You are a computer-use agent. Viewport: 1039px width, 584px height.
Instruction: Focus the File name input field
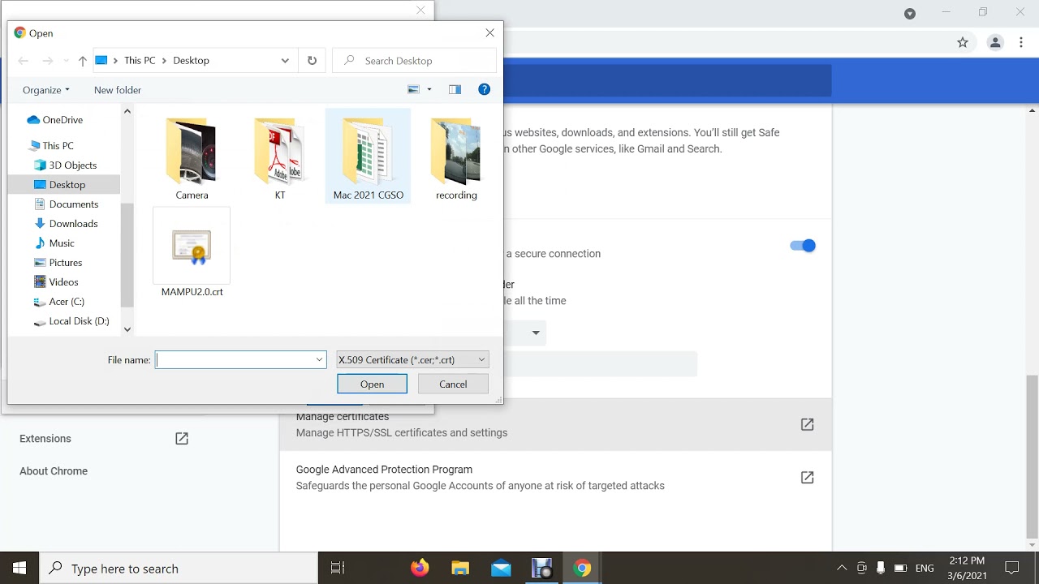(235, 360)
